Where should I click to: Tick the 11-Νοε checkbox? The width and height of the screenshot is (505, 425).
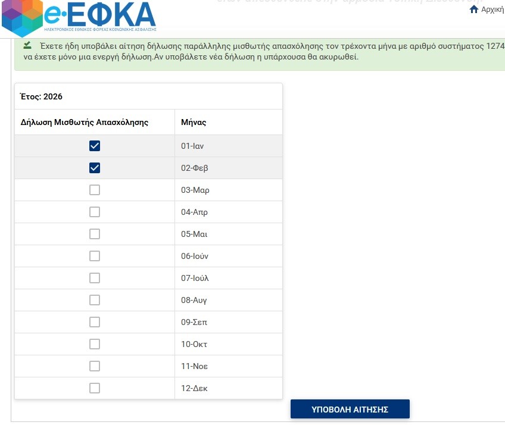(x=95, y=366)
